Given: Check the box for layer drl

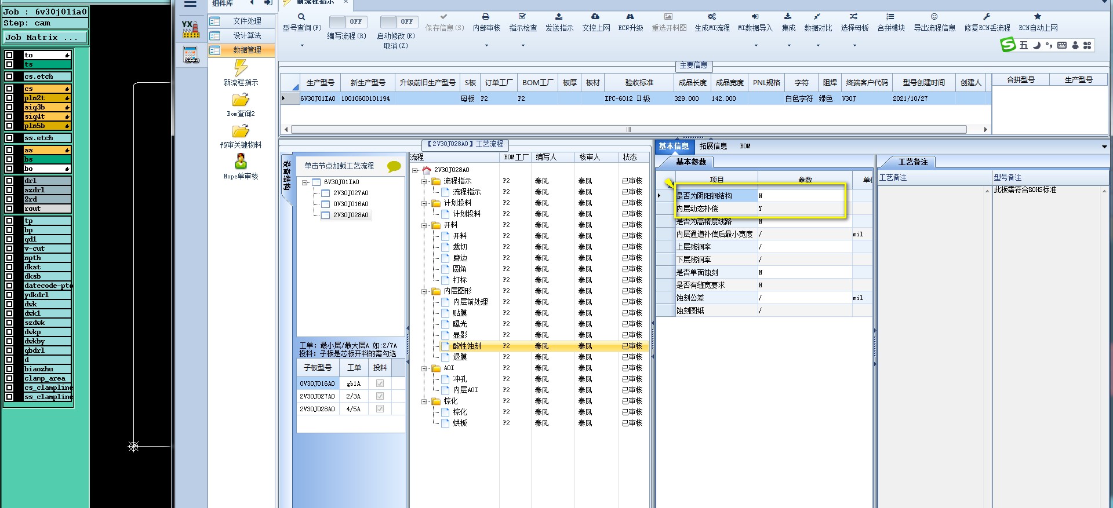Looking at the screenshot, I should tap(9, 181).
